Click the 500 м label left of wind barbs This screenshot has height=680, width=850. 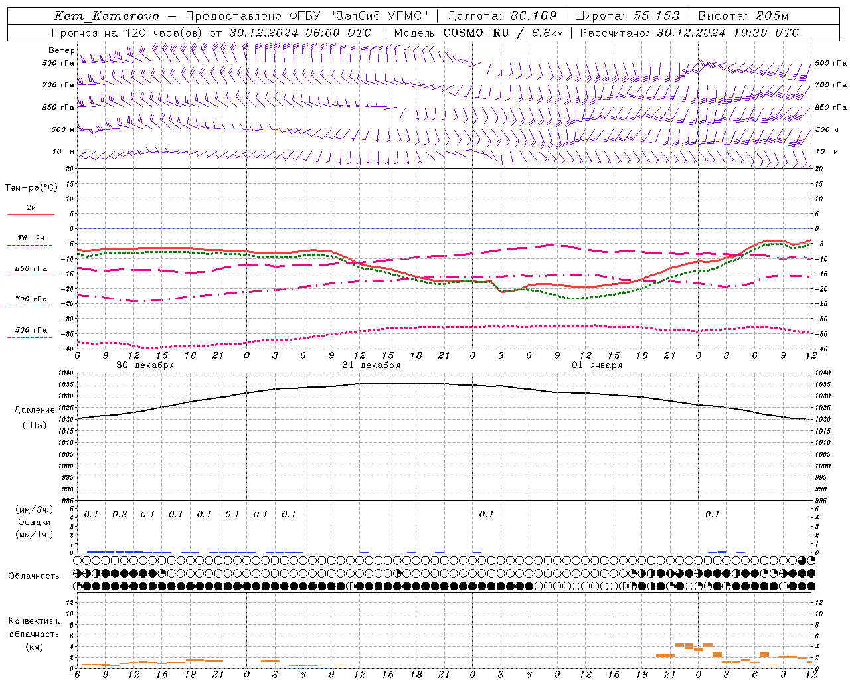[x=63, y=130]
